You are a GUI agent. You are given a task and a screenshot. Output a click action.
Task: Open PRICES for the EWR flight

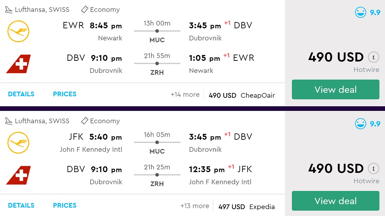(x=65, y=94)
